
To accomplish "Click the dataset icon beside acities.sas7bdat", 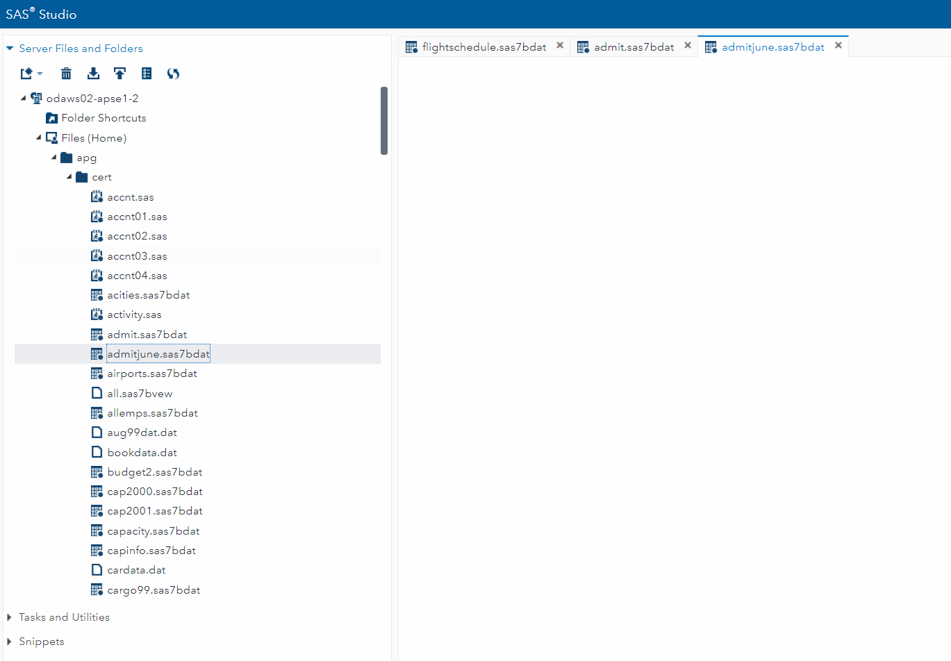I will pyautogui.click(x=97, y=294).
